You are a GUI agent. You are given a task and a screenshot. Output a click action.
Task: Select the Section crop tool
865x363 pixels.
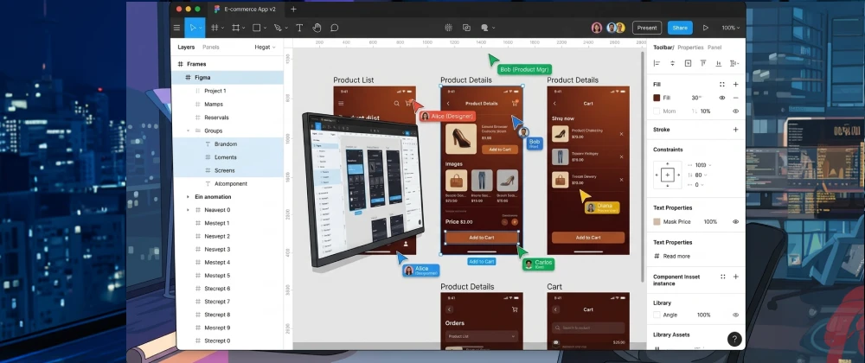click(x=235, y=28)
